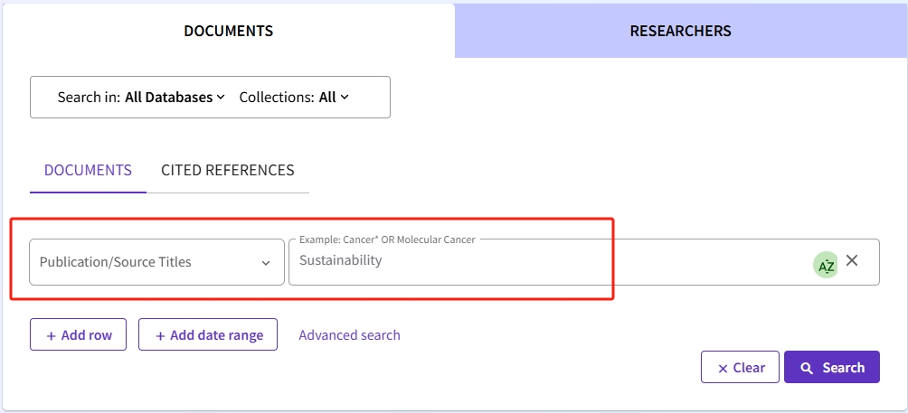Open the Search in All Databases dropdown

[141, 98]
